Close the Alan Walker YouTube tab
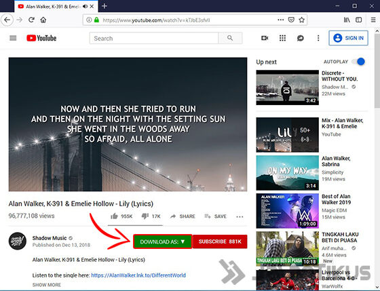 pos(92,7)
